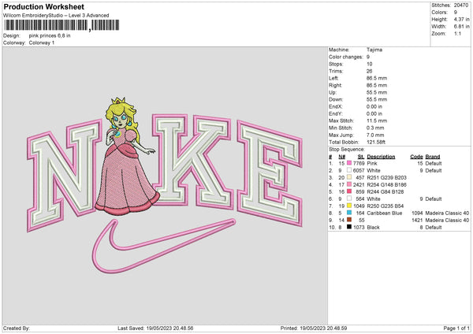This screenshot has height=334, width=473.
Task: Select the design name pink princes 6,8 in
Action: click(50, 35)
